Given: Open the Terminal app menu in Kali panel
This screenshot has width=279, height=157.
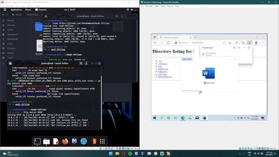Looking at the screenshot, I should coord(41,10).
